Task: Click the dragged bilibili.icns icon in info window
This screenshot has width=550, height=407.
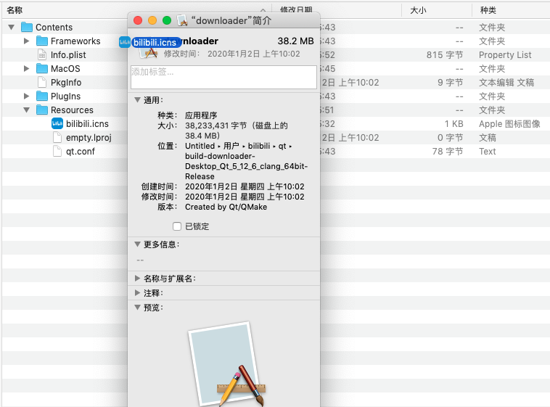Action: click(125, 43)
